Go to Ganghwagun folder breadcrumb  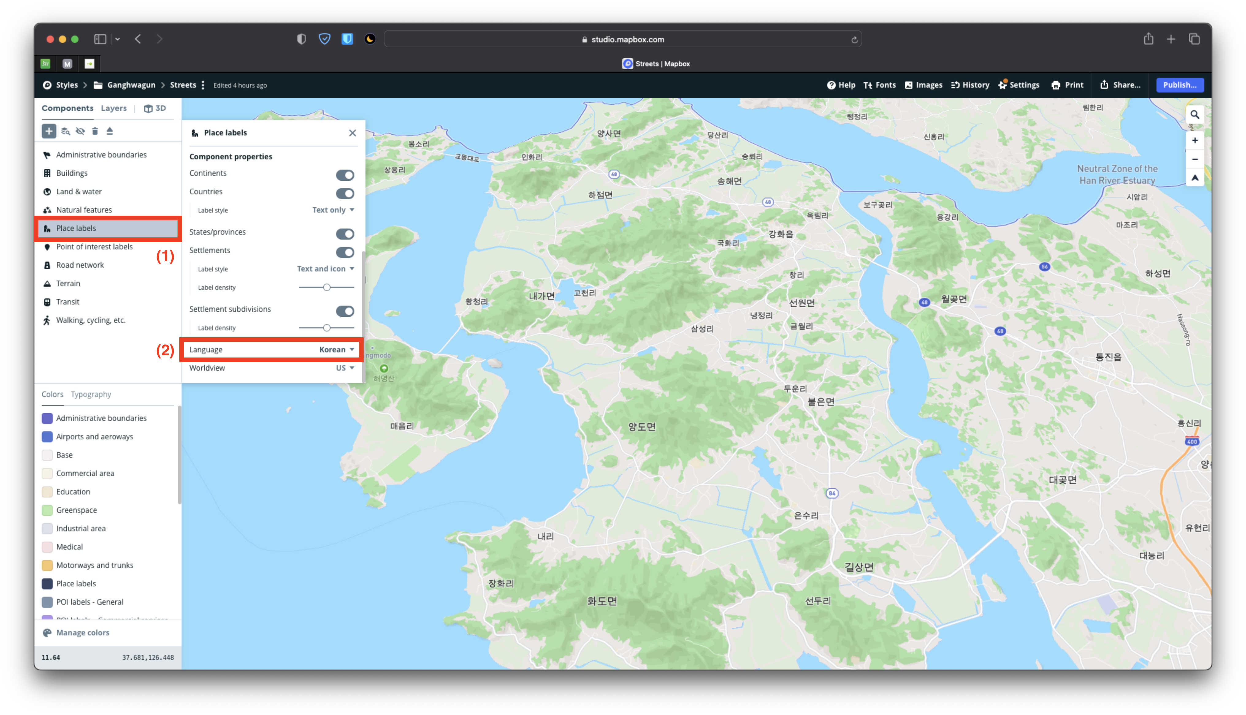pyautogui.click(x=124, y=85)
